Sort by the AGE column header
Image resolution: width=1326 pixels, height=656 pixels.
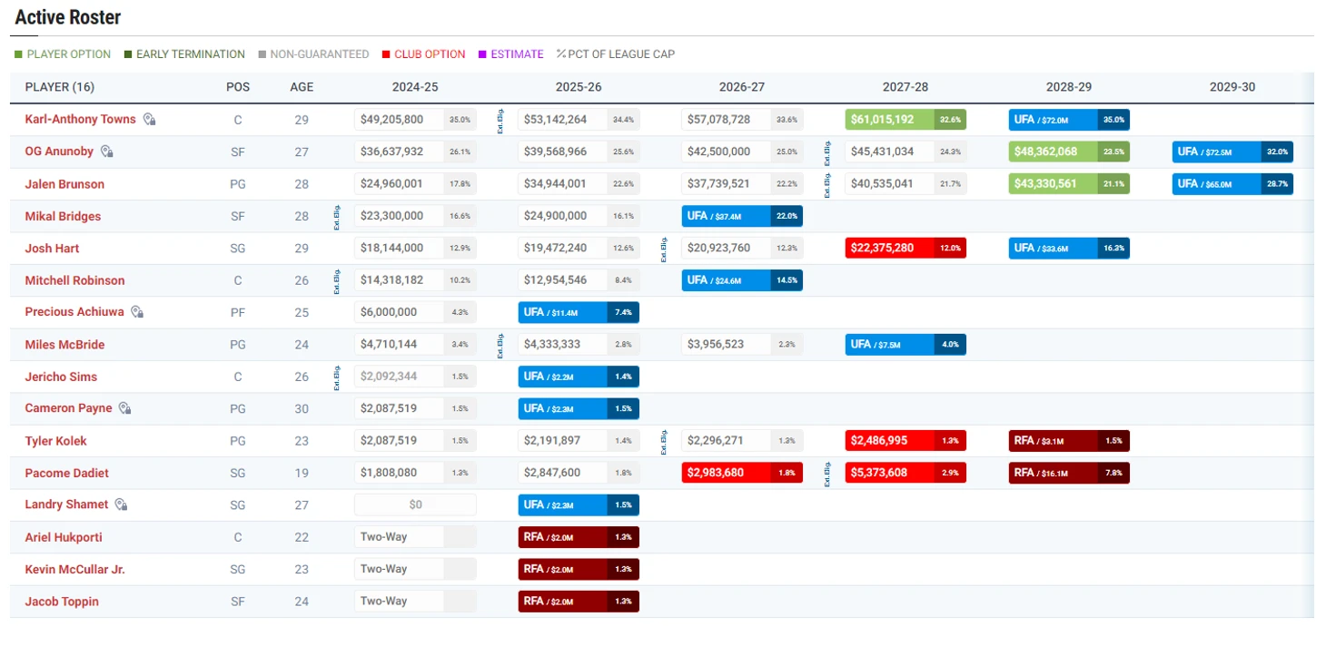(302, 87)
